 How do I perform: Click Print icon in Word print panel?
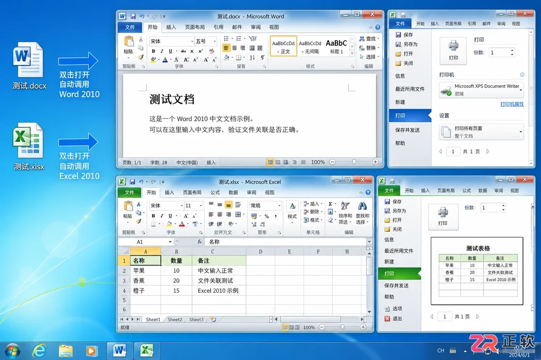453,51
